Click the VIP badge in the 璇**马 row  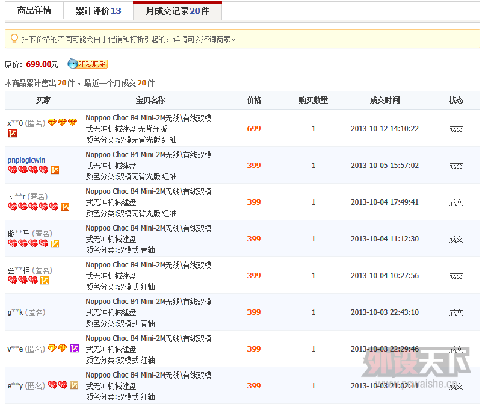(55, 243)
